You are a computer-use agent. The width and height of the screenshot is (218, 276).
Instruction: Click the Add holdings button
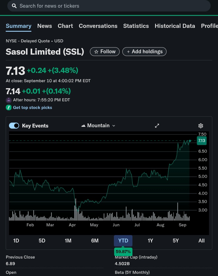pos(144,52)
